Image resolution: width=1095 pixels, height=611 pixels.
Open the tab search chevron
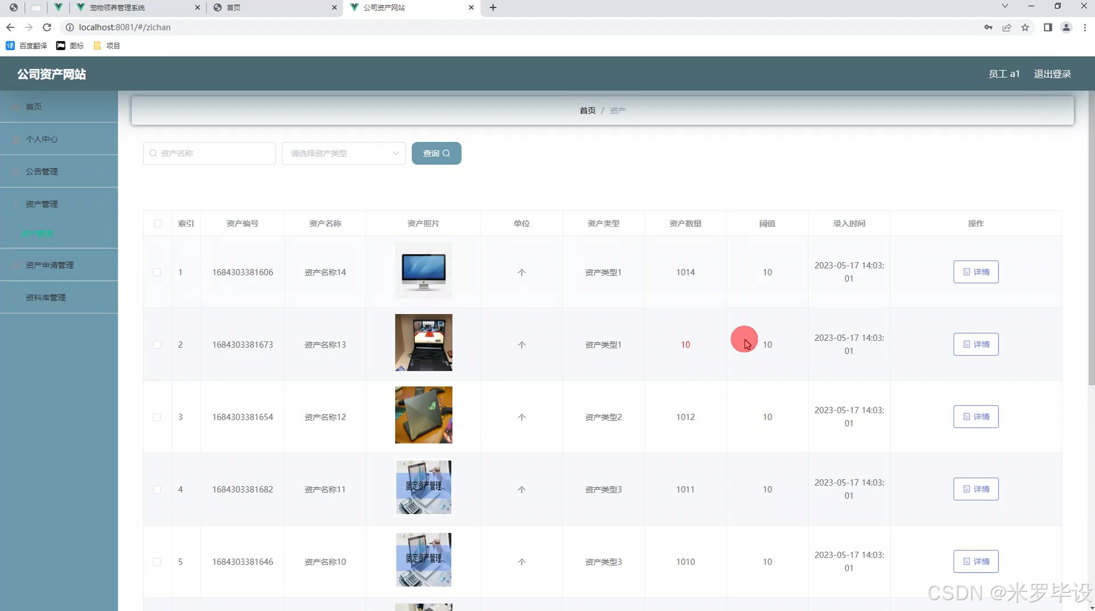pos(1005,6)
